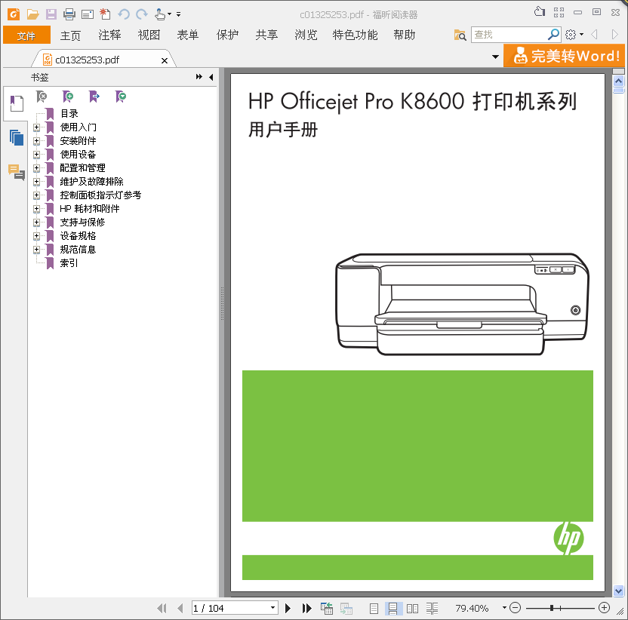Undo the last action

124,14
